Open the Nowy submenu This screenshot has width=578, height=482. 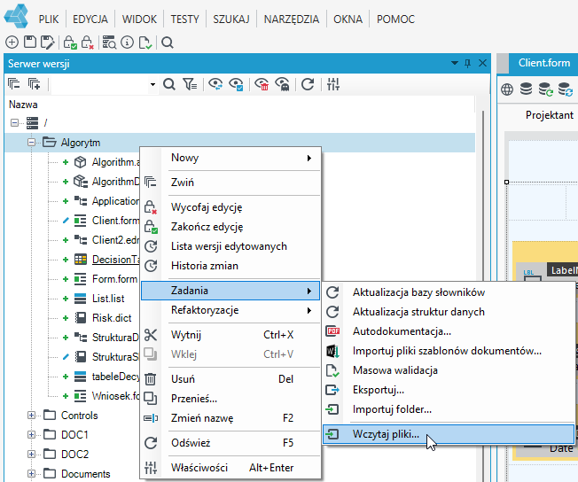point(230,158)
